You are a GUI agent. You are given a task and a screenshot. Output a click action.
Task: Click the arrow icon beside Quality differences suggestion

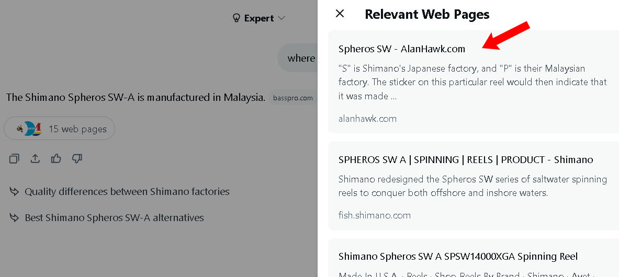click(14, 192)
